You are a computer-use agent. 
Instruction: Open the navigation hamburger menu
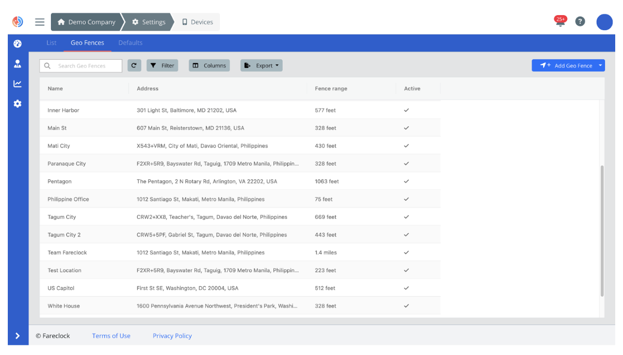[x=39, y=21]
